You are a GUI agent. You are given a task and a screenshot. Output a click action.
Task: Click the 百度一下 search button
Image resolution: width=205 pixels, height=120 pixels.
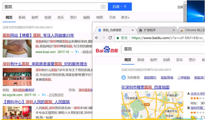click(120, 7)
